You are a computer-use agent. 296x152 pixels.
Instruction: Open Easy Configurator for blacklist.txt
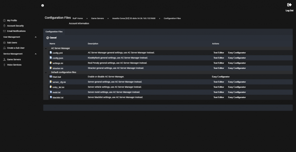(237, 97)
